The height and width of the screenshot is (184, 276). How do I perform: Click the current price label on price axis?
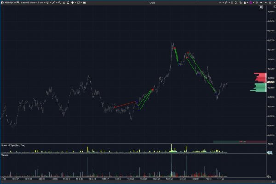[271, 82]
